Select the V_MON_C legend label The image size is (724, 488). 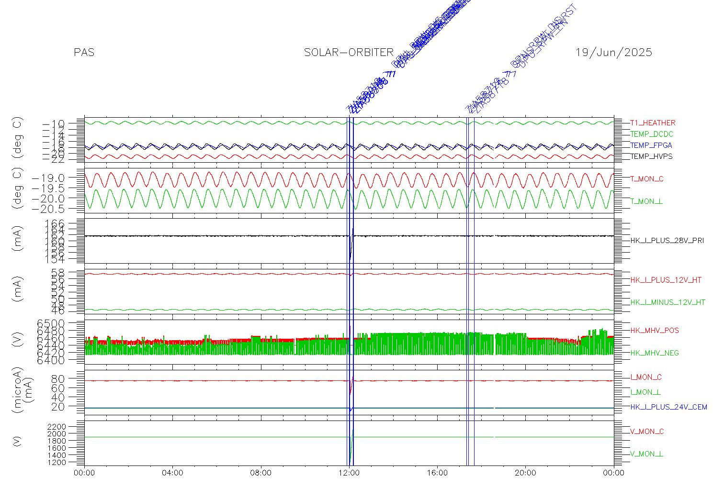[x=647, y=432]
